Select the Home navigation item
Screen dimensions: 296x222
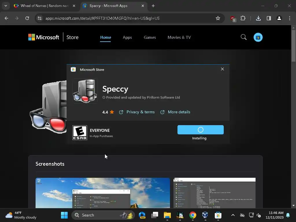[x=106, y=37]
